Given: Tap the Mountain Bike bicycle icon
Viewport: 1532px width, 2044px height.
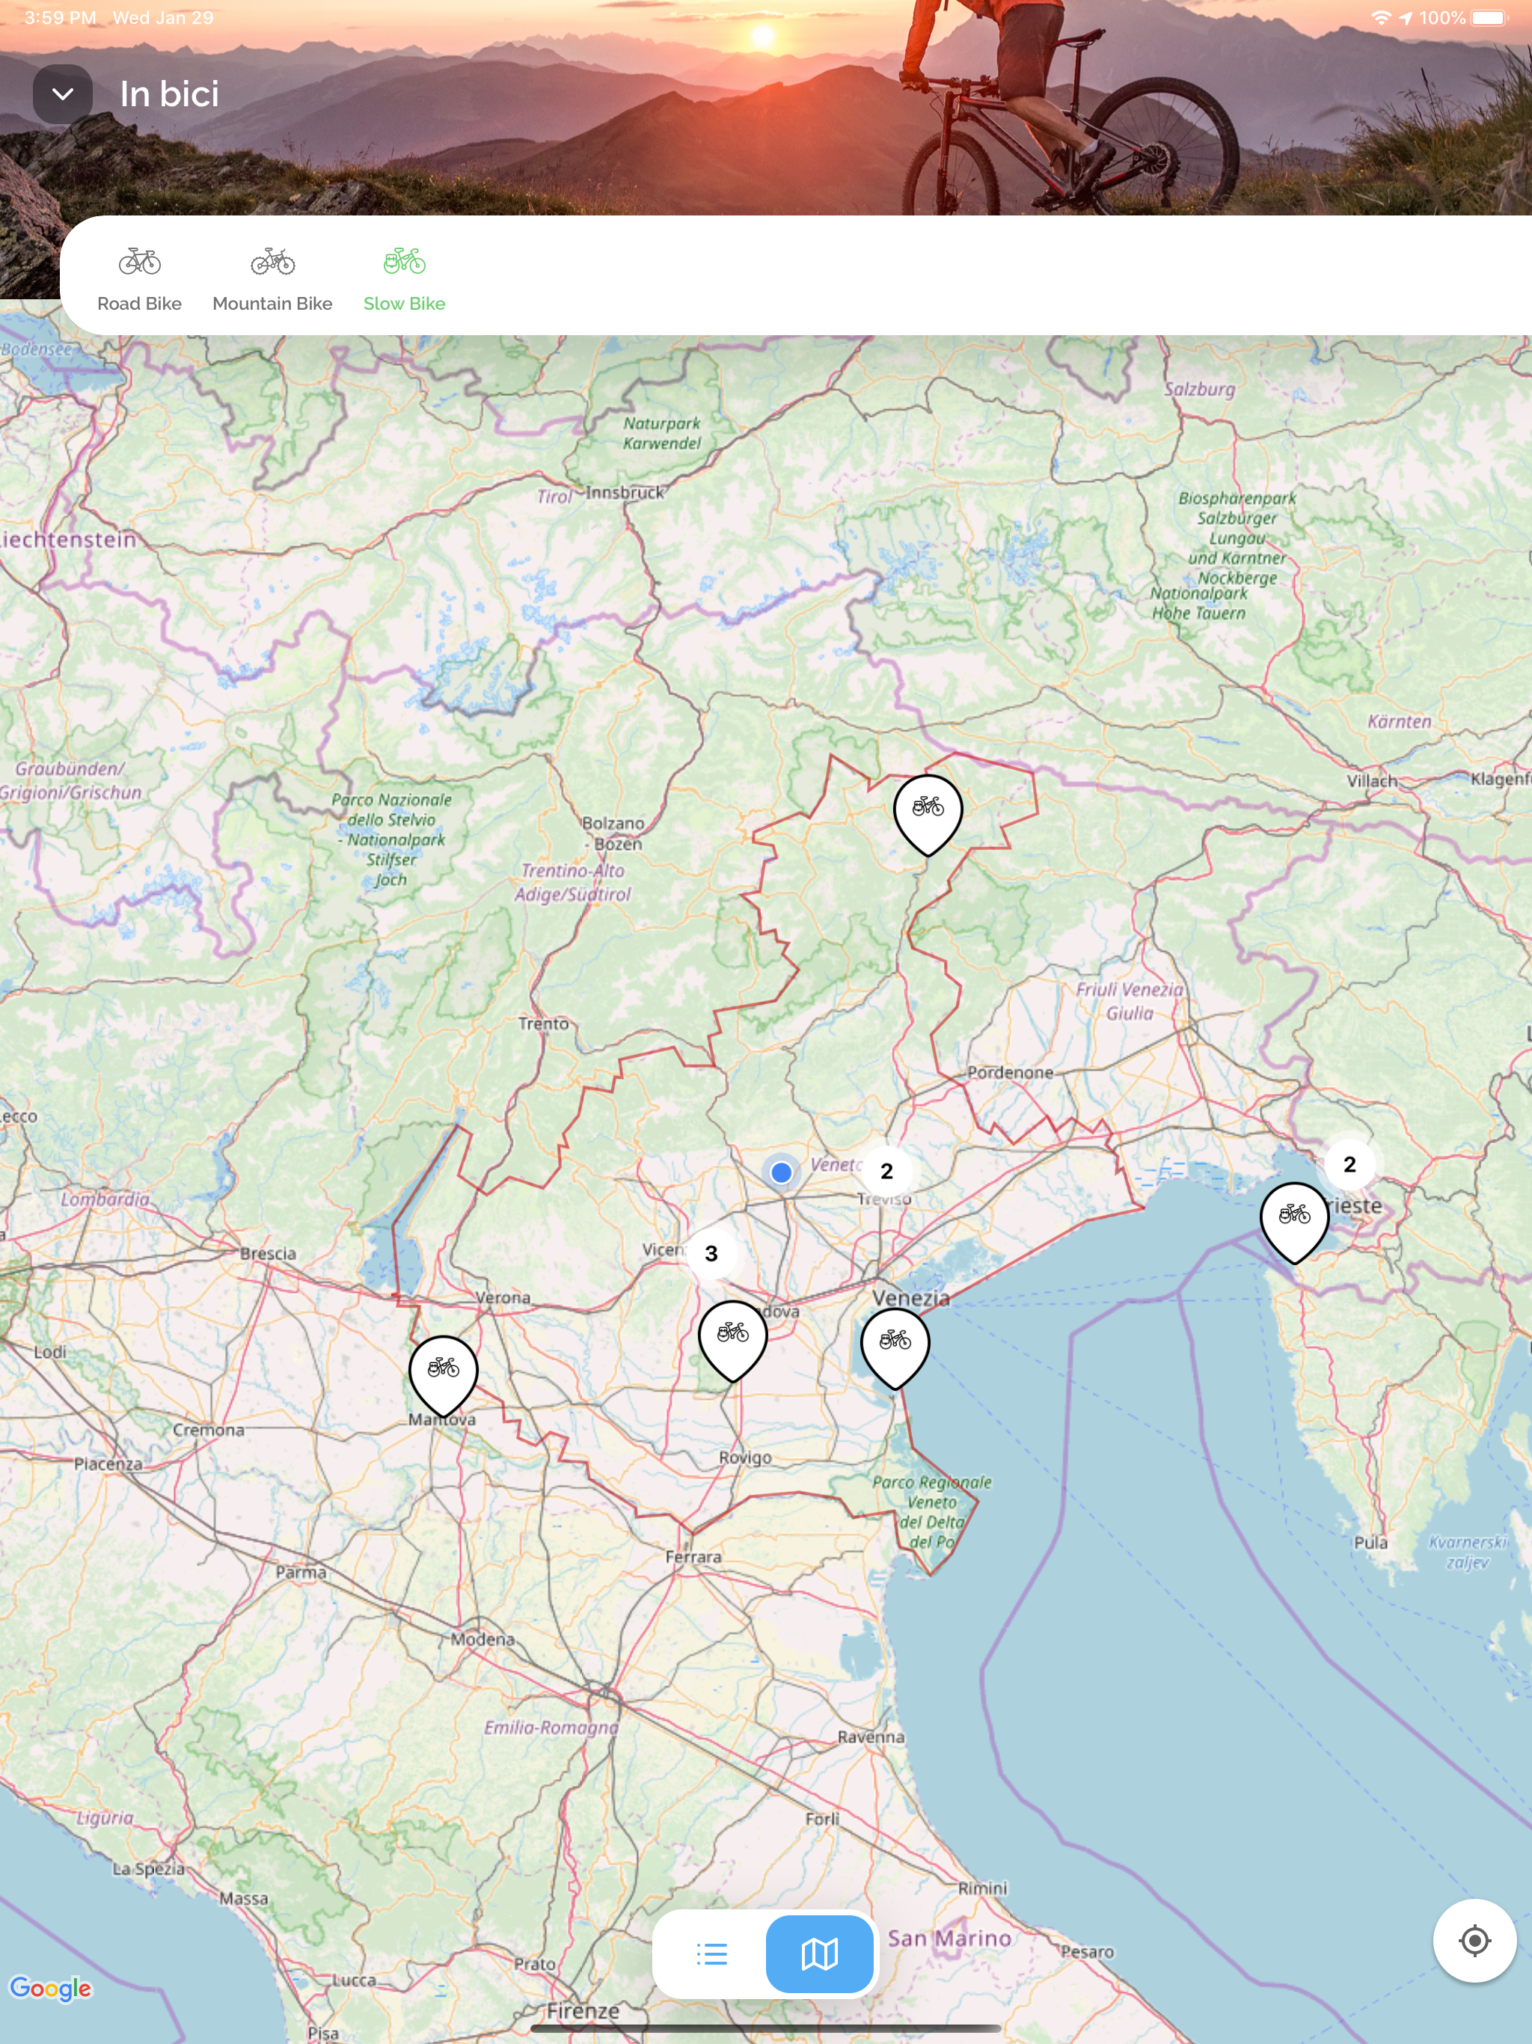Looking at the screenshot, I should pyautogui.click(x=272, y=263).
